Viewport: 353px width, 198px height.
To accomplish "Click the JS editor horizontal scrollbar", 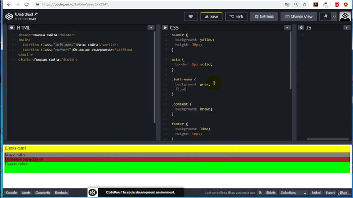I will 327,139.
